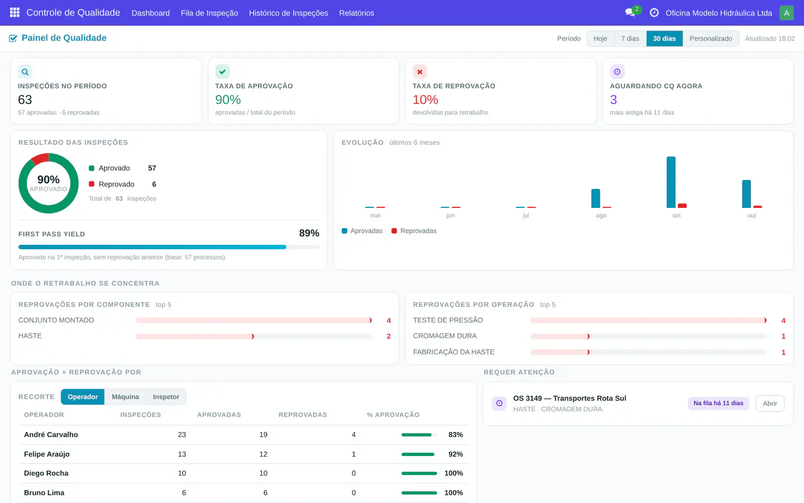The image size is (804, 503).
Task: Click the red Reprovado legend square in Resultado
Action: click(92, 184)
